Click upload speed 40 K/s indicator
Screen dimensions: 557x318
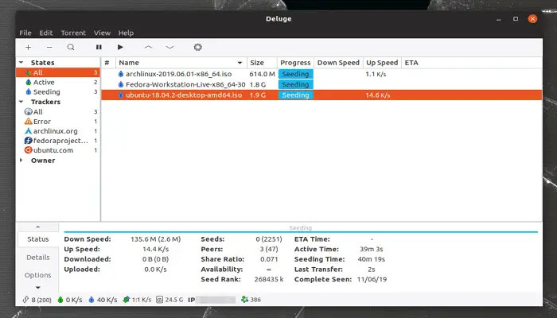103,300
